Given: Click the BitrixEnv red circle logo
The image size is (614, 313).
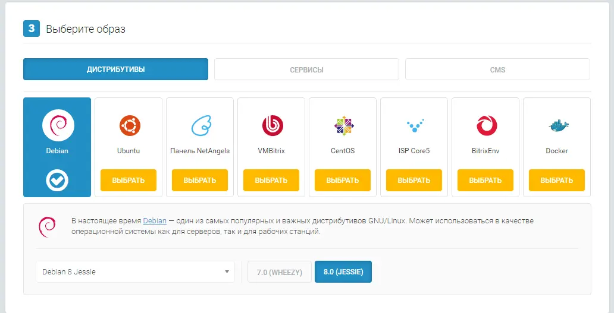Looking at the screenshot, I should click(487, 125).
